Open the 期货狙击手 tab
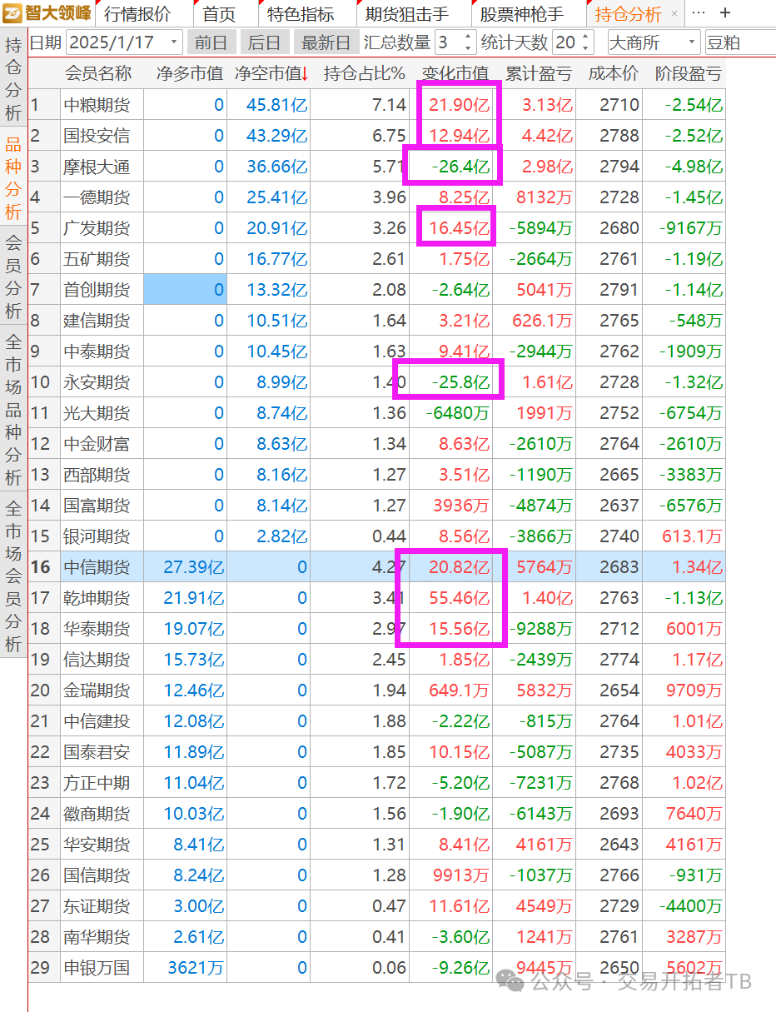Viewport: 776px width, 1012px height. 407,14
